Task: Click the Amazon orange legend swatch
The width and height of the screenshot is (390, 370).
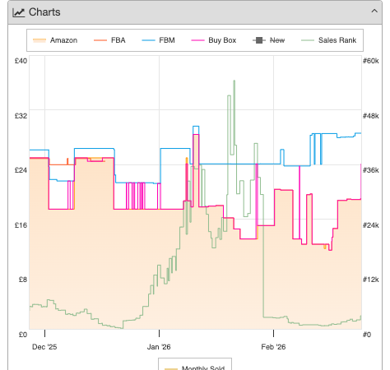Action: [x=39, y=40]
